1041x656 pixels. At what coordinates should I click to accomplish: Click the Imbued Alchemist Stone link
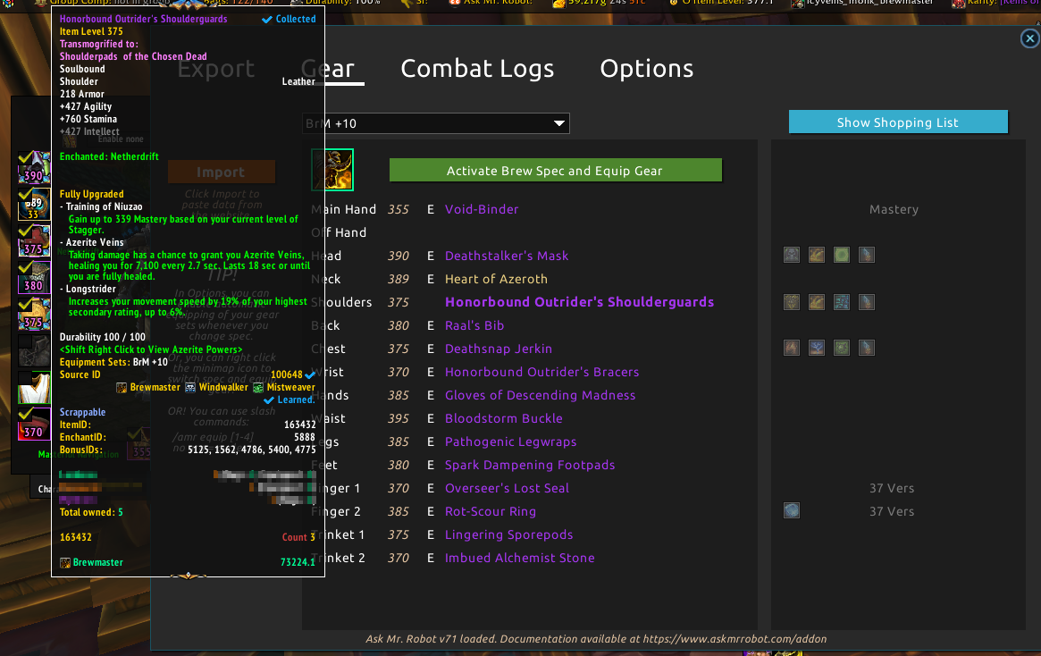pos(519,558)
